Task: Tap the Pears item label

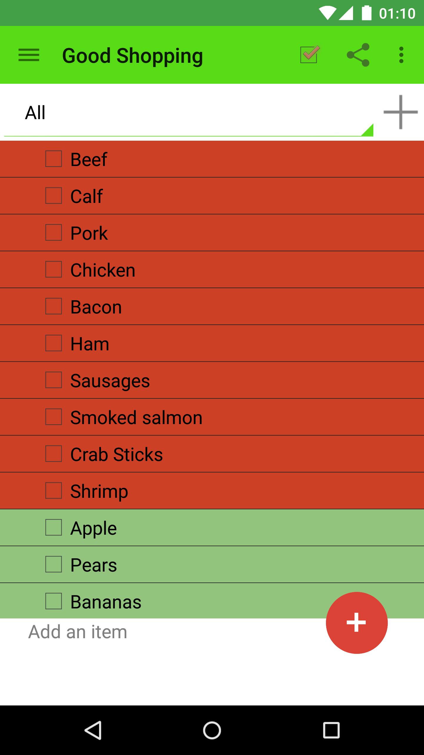Action: tap(94, 565)
